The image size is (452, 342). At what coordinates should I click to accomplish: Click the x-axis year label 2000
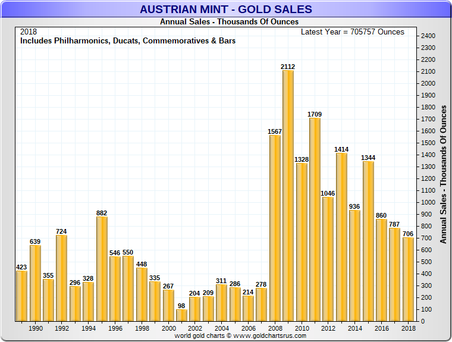[169, 328]
